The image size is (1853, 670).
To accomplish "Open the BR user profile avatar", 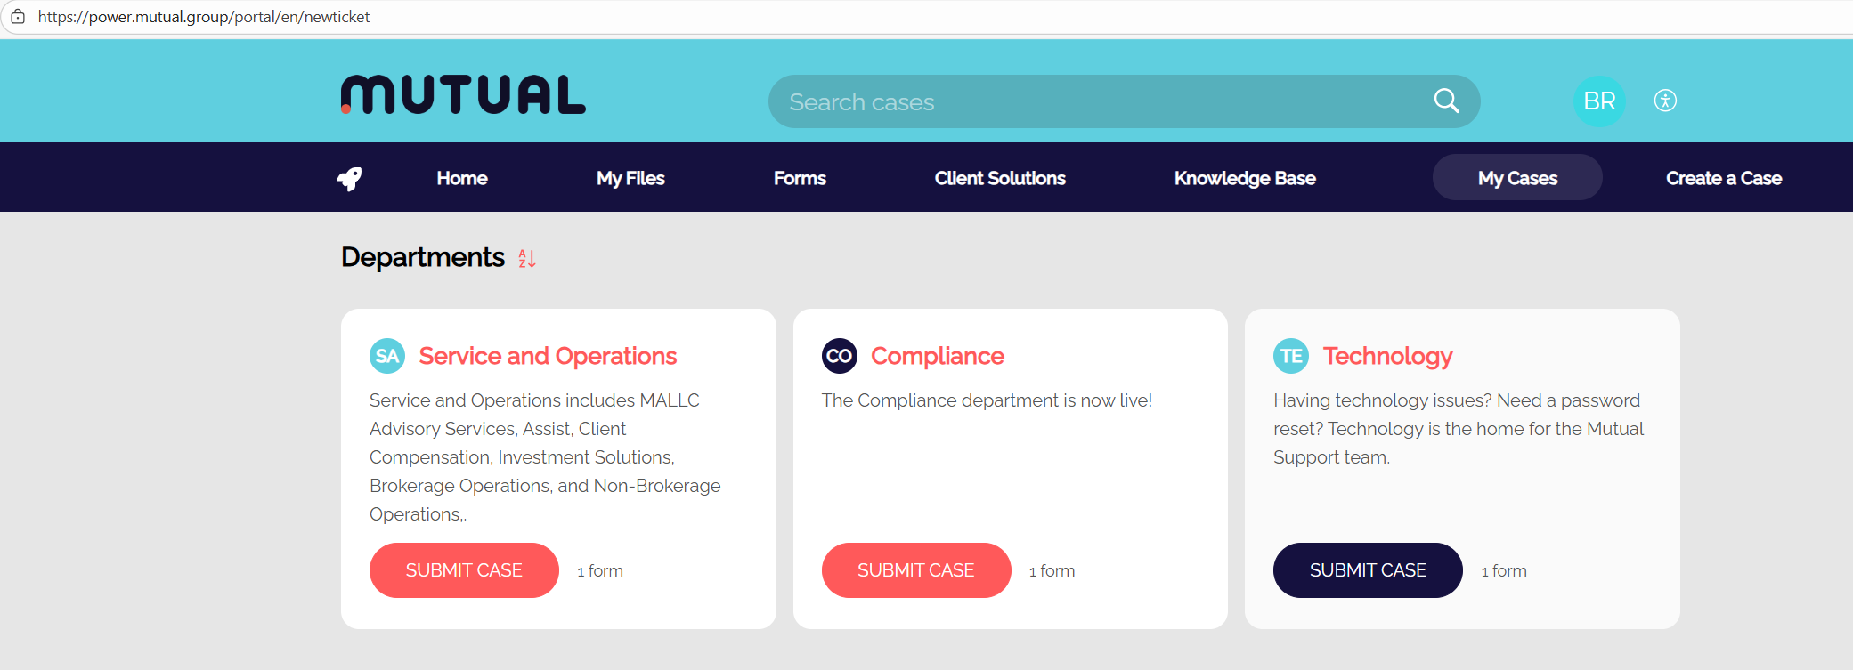I will (1599, 101).
